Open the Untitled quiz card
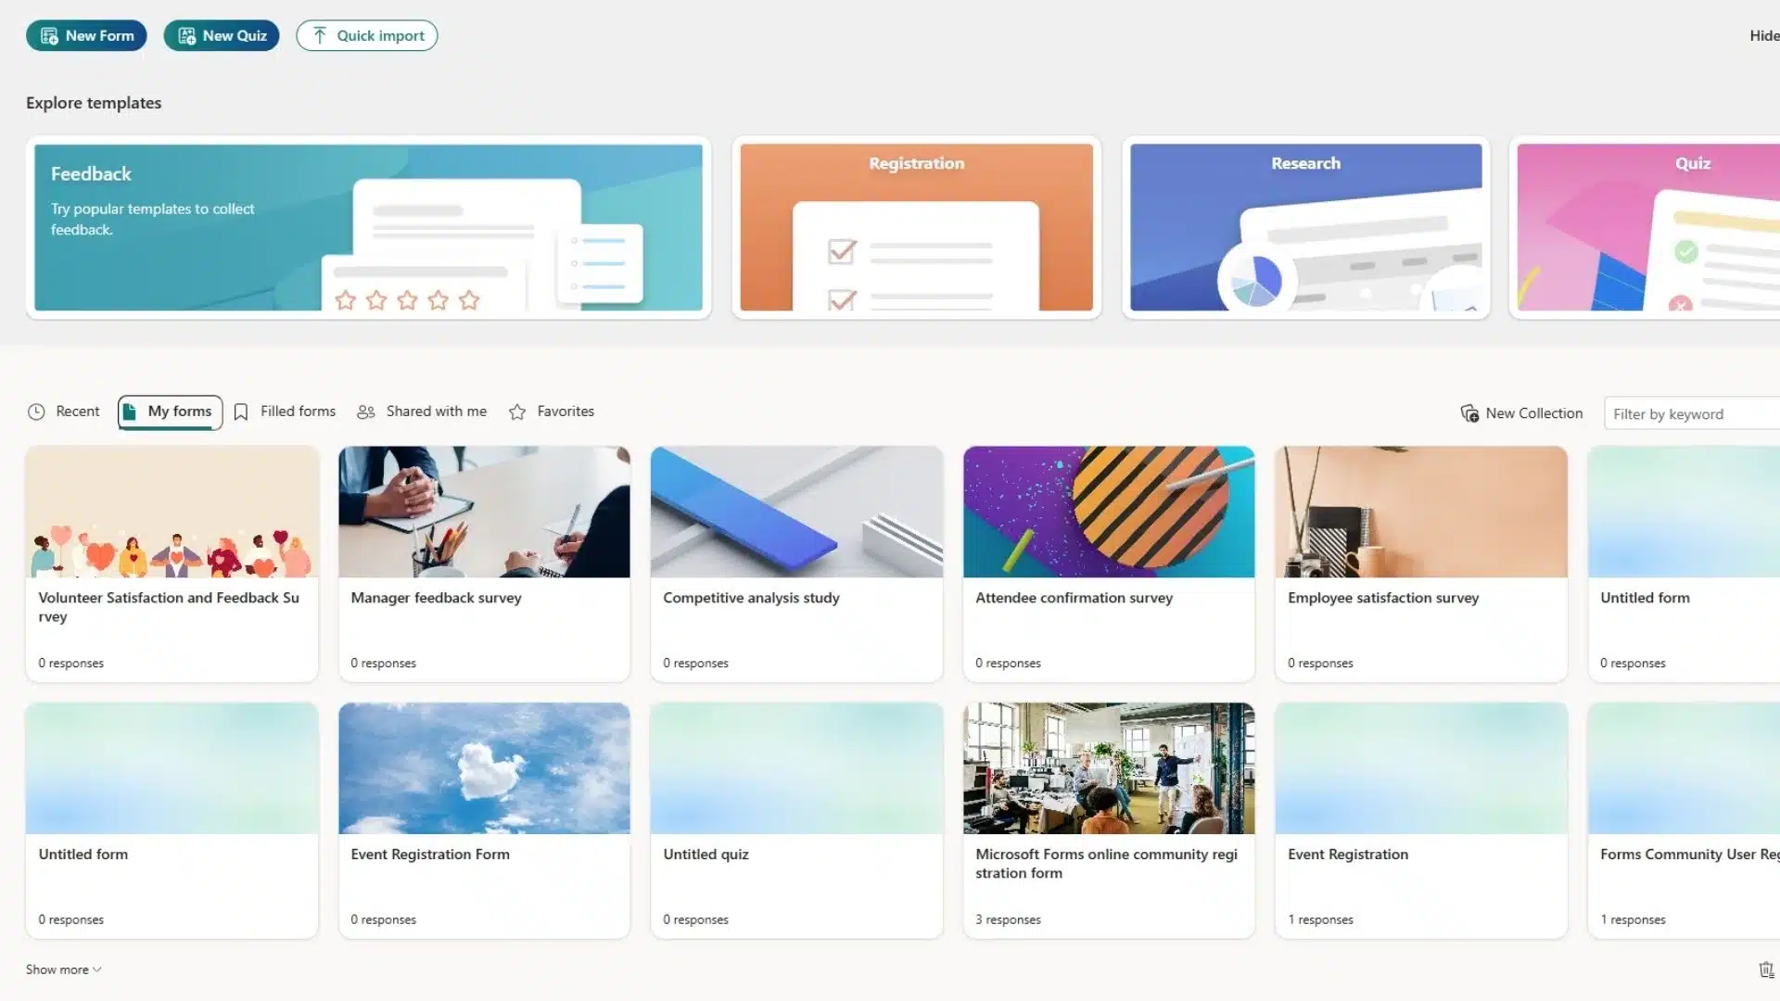Screen dimensions: 1780x1001 click(796, 820)
